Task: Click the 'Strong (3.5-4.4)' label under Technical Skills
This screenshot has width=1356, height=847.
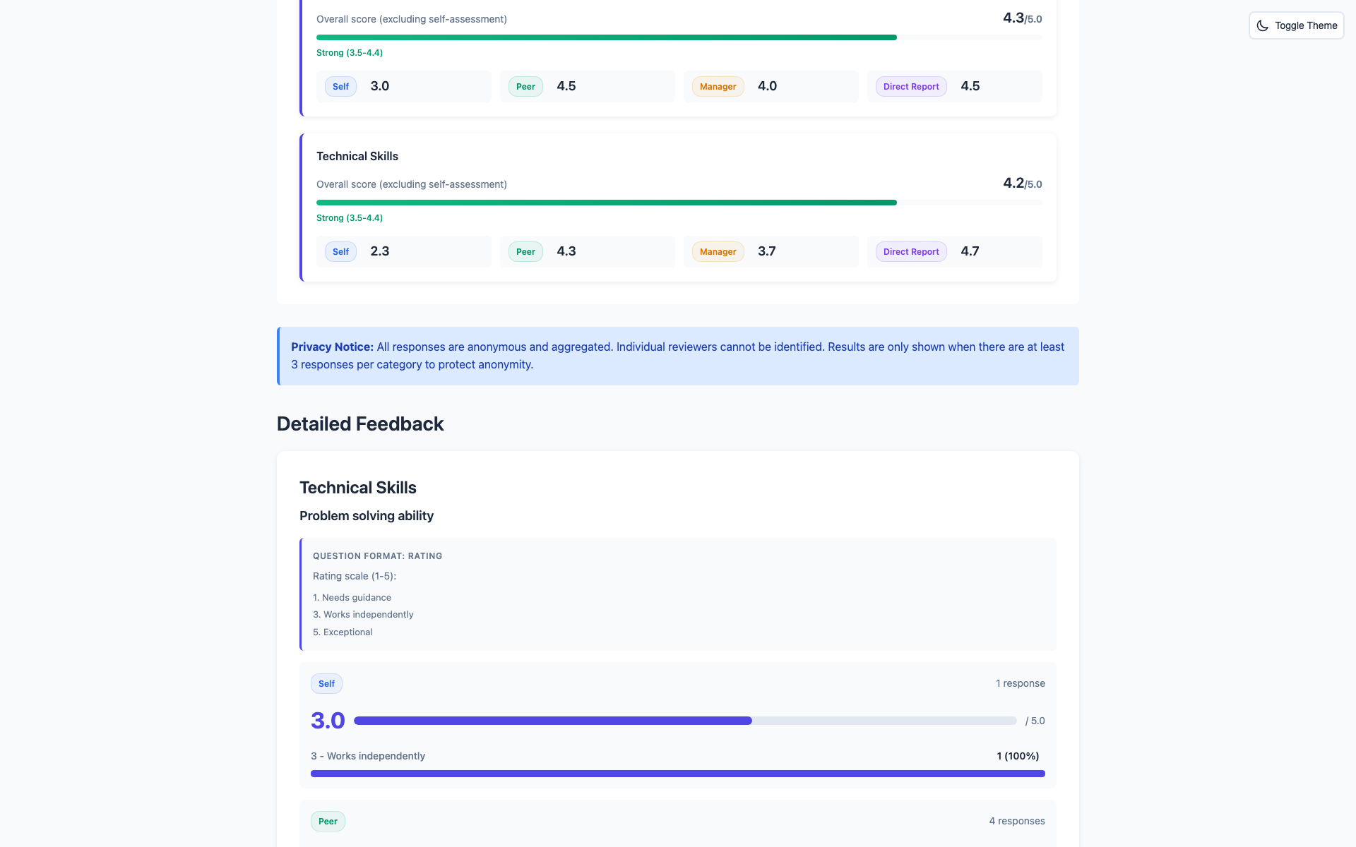Action: point(350,218)
